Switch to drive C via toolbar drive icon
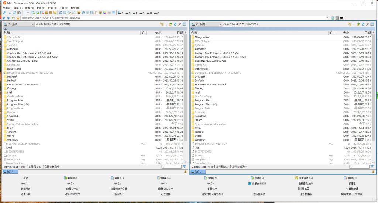The width and height of the screenshot is (378, 203). 121,13
